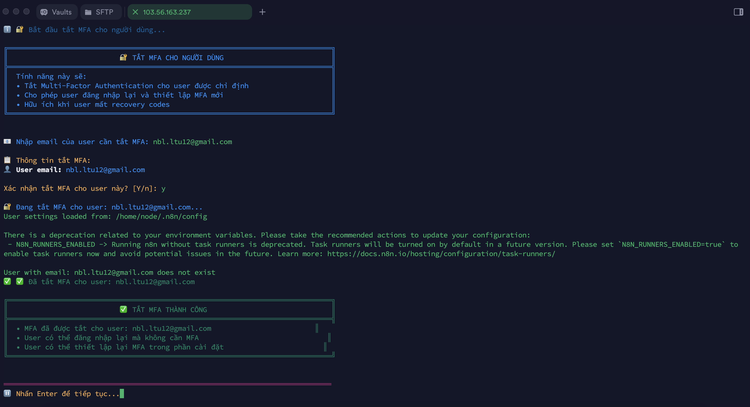Click the 'Tính năng này sẽ:' heading
The width and height of the screenshot is (750, 407).
pyautogui.click(x=51, y=76)
